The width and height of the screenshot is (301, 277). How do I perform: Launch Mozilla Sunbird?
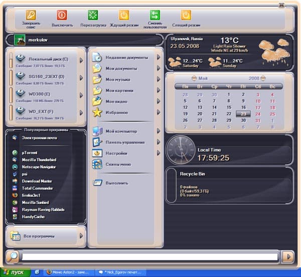click(x=35, y=202)
